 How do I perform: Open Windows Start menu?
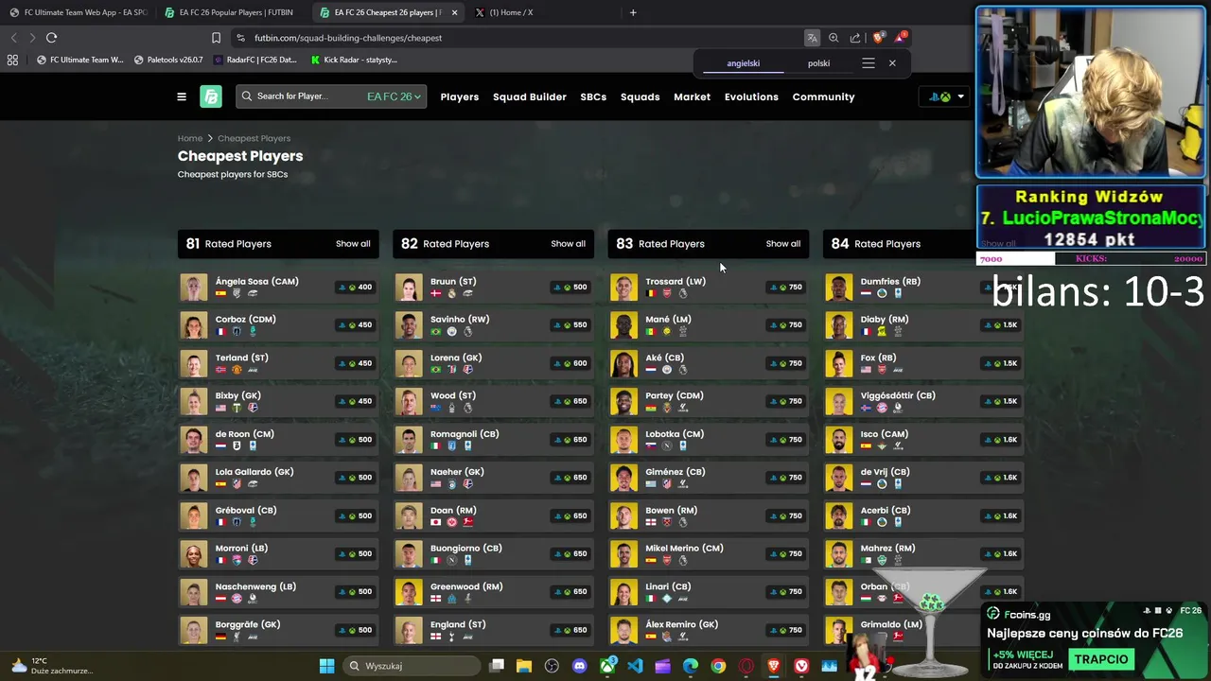[x=326, y=666]
